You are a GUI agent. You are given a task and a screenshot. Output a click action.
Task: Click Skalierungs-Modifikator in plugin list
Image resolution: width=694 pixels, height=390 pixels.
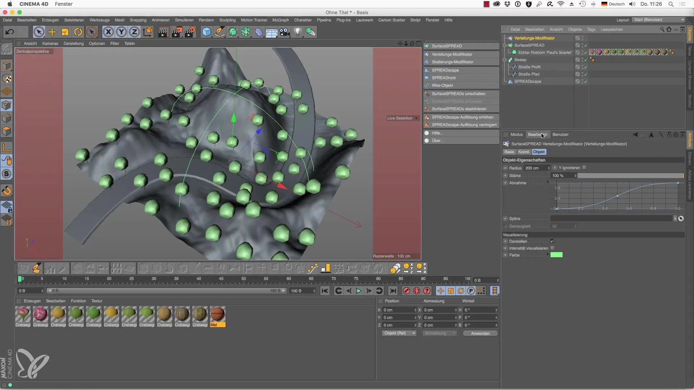click(x=461, y=62)
